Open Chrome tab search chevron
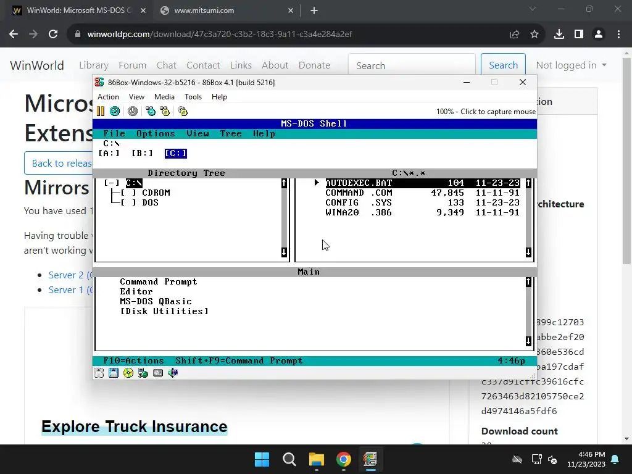632x474 pixels. 533,9
